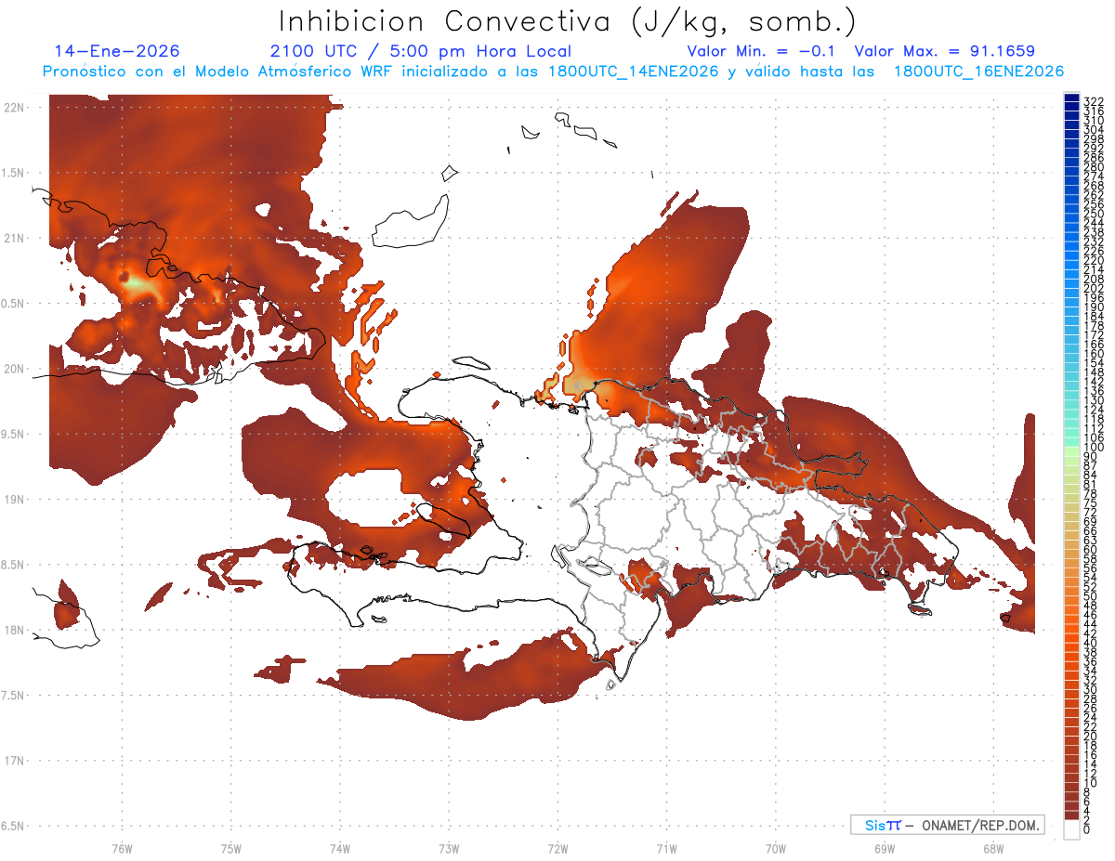
Task: Click the '71W' longitude label
Action: [666, 848]
